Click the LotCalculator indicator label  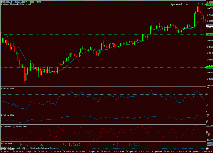(6, 143)
